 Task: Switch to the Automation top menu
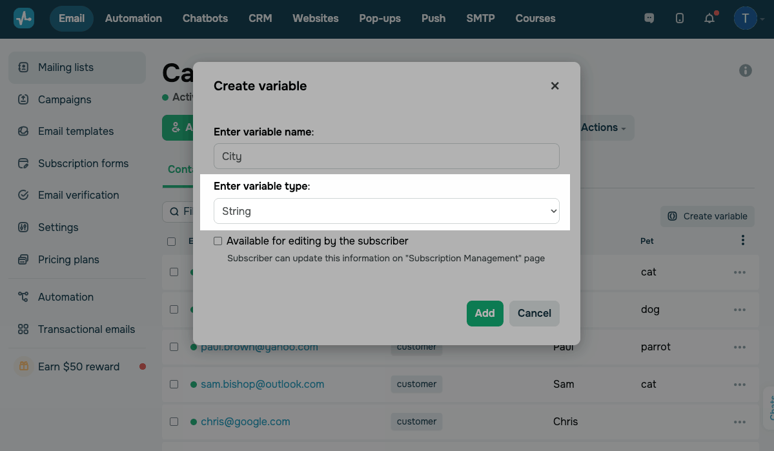[134, 18]
